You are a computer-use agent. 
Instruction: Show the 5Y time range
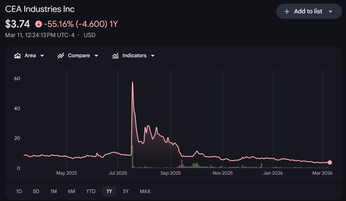[126, 191]
